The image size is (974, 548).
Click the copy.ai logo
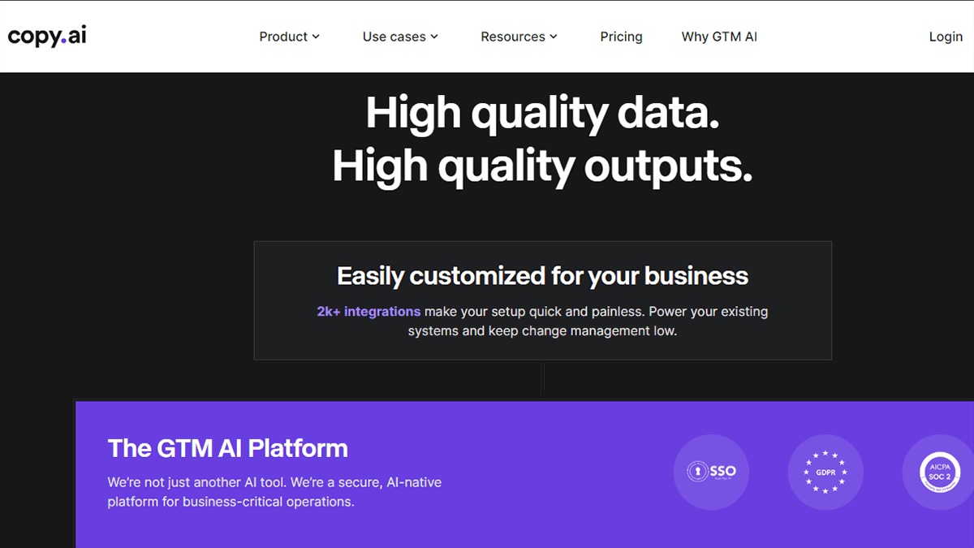[x=46, y=36]
